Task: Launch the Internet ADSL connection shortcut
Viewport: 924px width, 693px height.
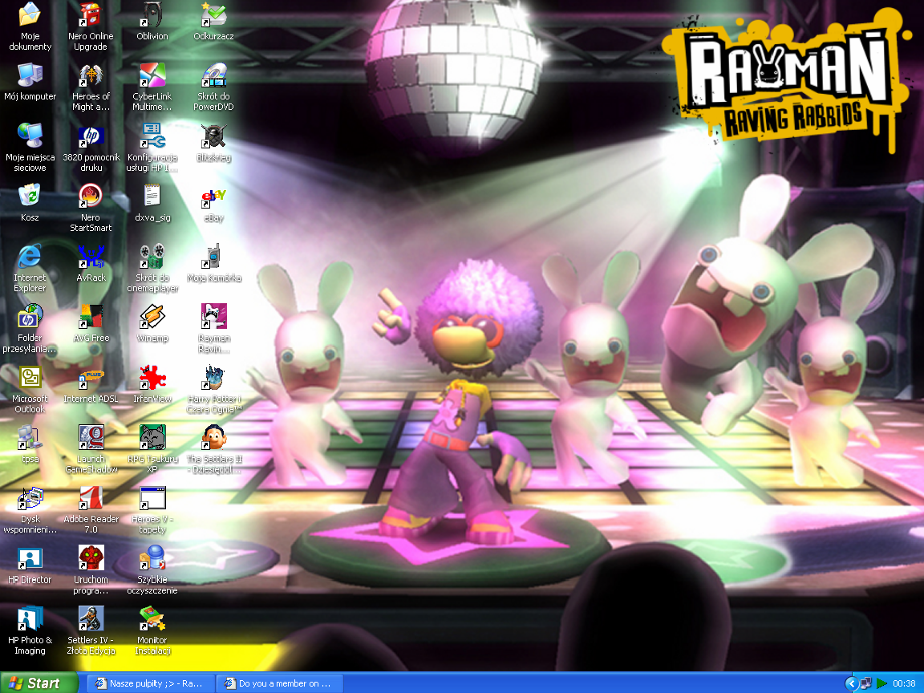Action: tap(91, 377)
